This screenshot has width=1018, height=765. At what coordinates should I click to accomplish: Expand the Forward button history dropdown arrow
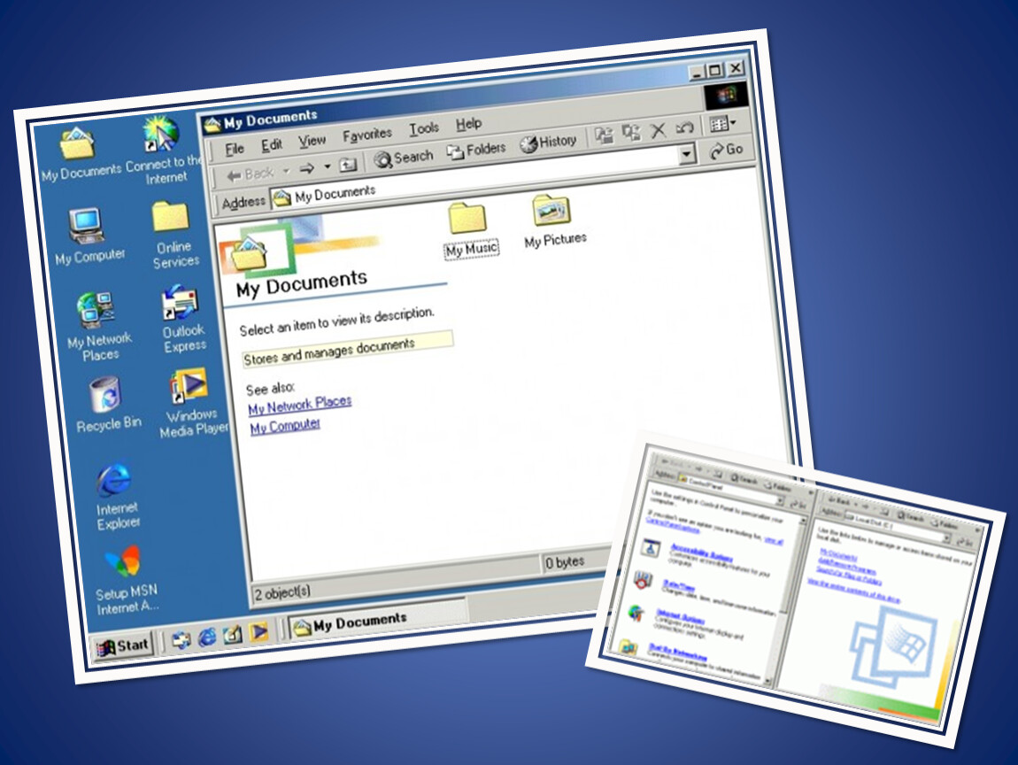[x=328, y=166]
